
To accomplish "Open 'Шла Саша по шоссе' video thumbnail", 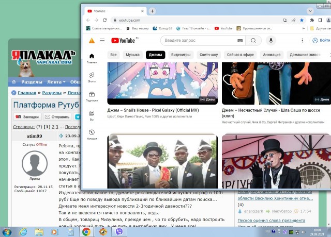I will (x=276, y=83).
